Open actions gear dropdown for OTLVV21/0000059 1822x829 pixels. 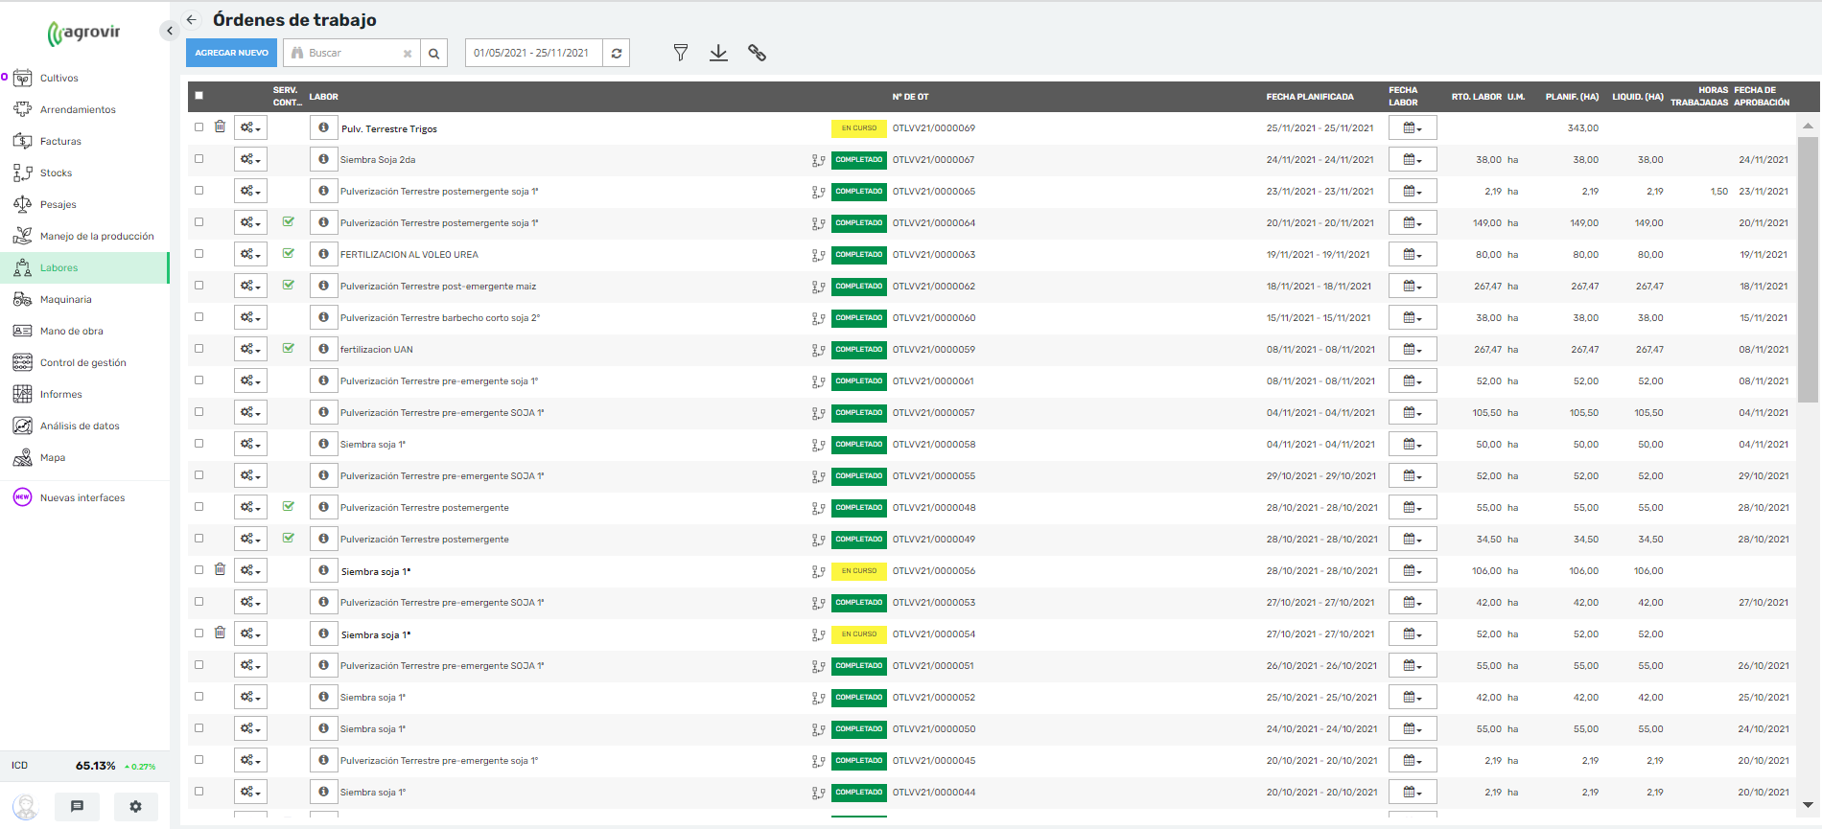point(250,349)
